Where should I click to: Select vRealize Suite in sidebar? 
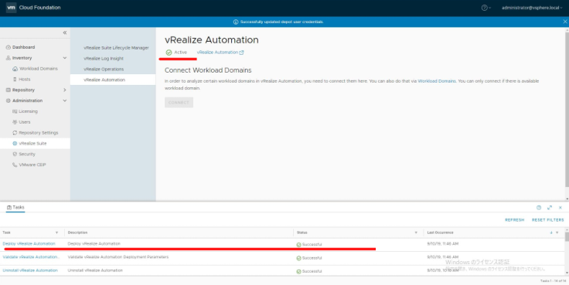click(32, 143)
